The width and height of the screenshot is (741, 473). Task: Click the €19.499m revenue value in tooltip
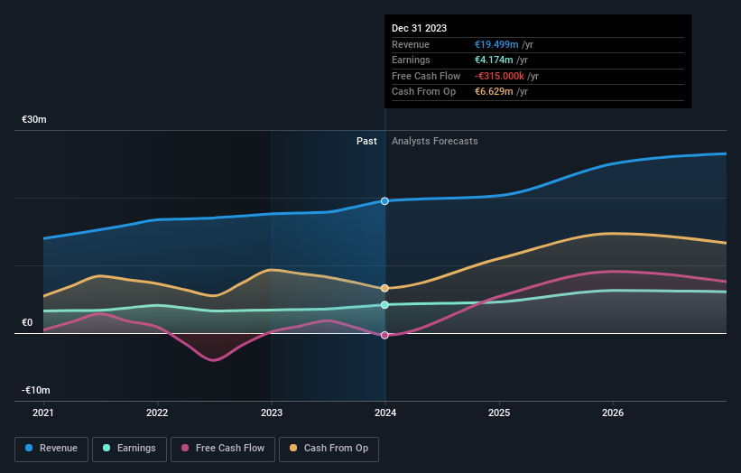pos(496,44)
